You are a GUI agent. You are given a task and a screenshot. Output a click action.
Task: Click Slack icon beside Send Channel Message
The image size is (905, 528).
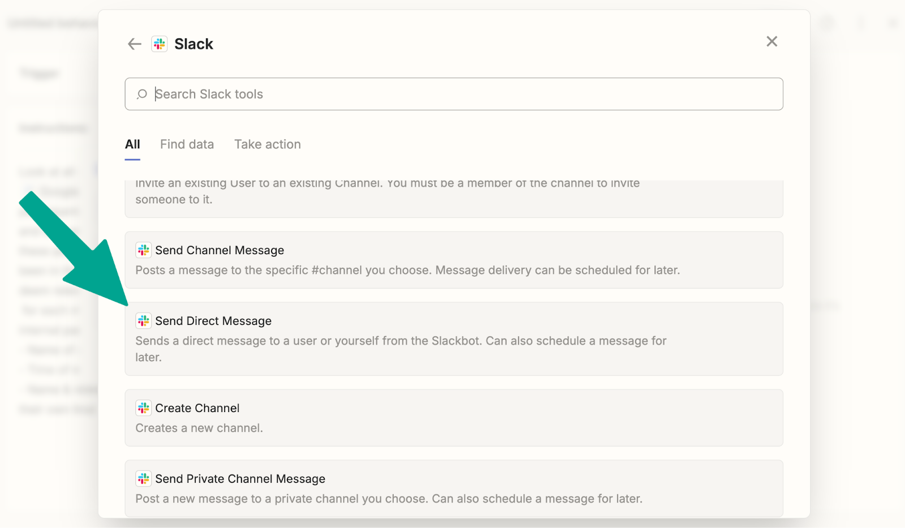coord(144,250)
